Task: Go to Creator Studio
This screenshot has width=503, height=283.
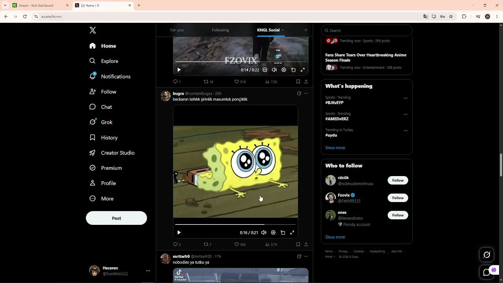Action: 112,153
